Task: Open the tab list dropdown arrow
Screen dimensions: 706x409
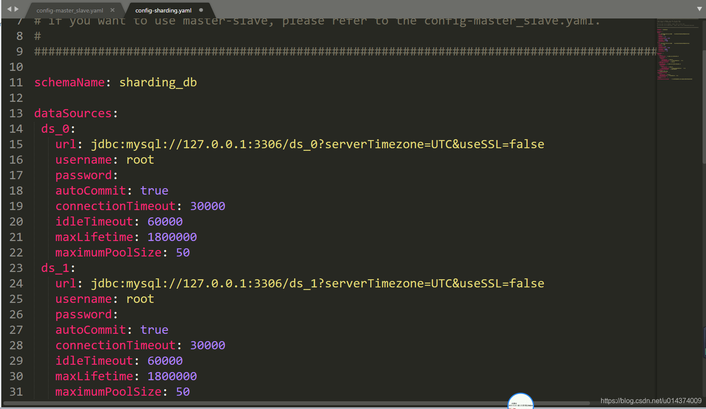Action: (x=699, y=9)
